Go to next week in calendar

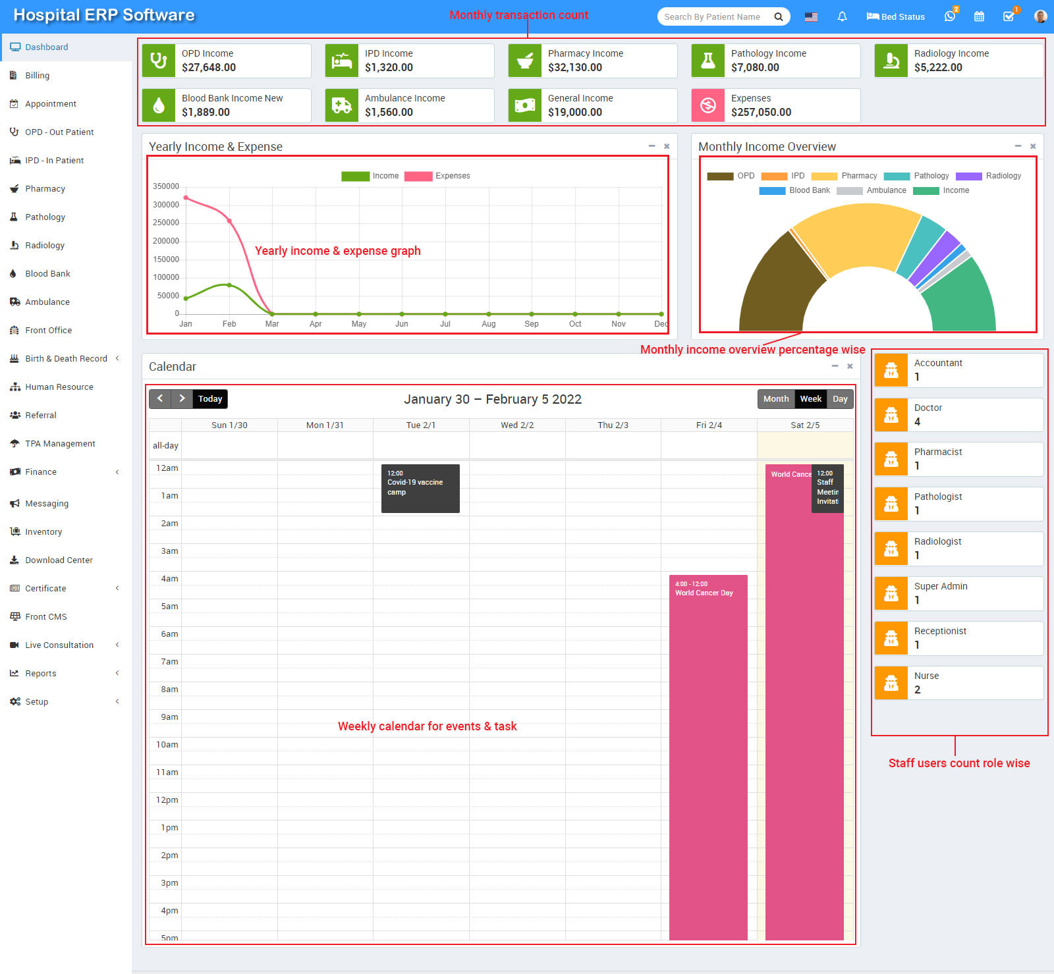pyautogui.click(x=182, y=398)
